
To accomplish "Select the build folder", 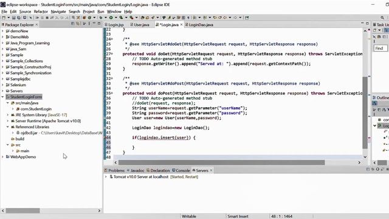I will pos(18,139).
